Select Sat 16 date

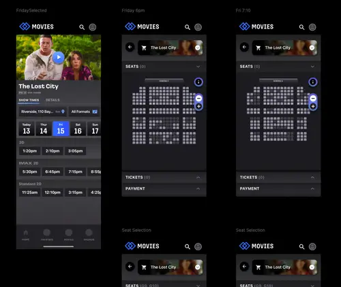pyautogui.click(x=78, y=129)
